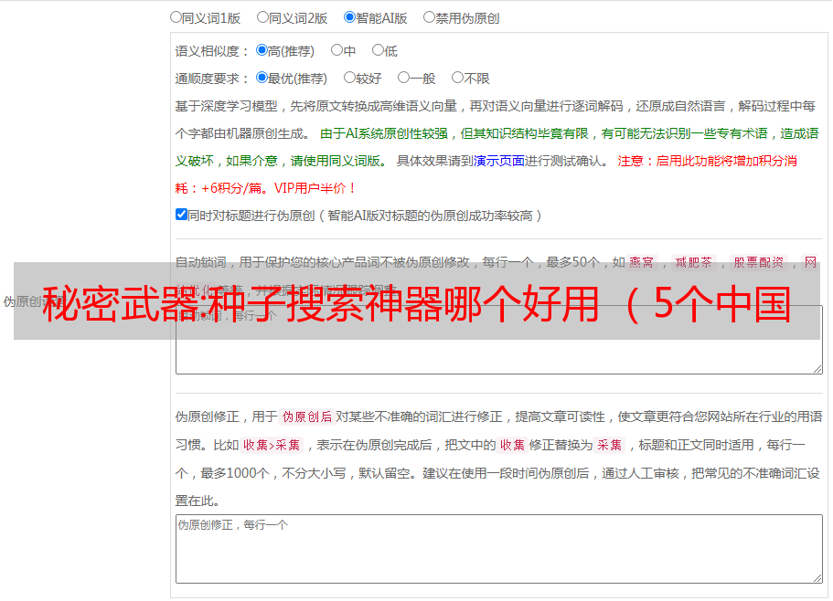
Task: Click resize handle of 伪原创修正 textarea
Action: pos(817,578)
